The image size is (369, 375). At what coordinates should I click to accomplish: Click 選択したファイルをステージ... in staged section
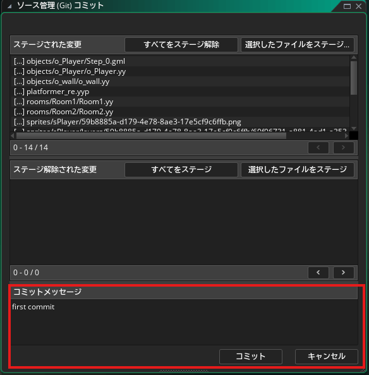(298, 45)
